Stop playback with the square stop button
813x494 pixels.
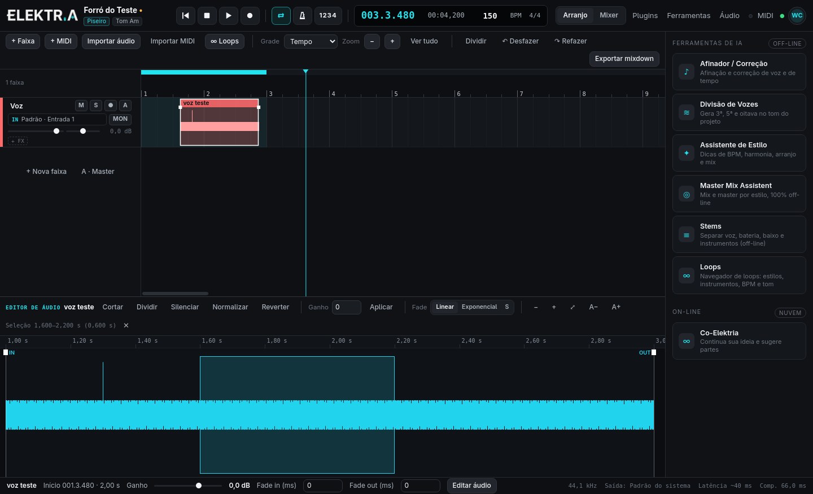tap(207, 16)
